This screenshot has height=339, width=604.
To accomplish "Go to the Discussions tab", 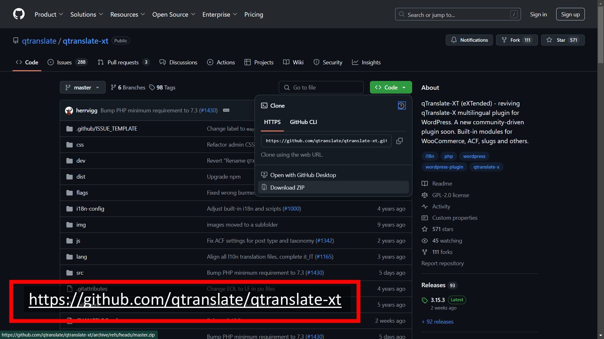I will click(x=178, y=62).
